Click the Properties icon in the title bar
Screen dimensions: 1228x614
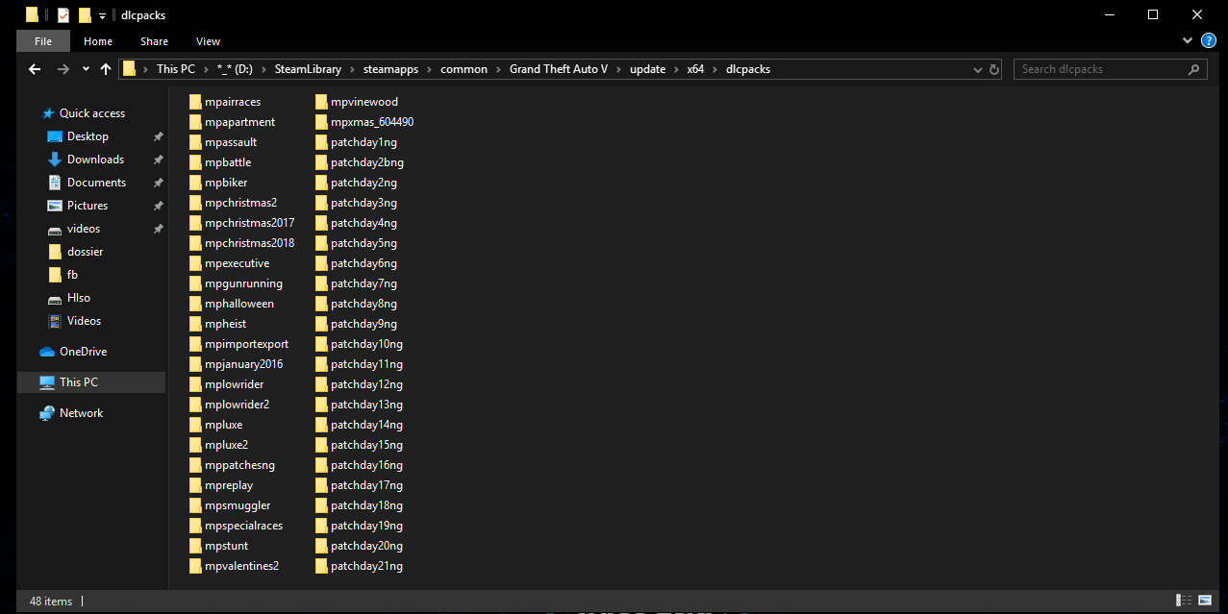(63, 15)
